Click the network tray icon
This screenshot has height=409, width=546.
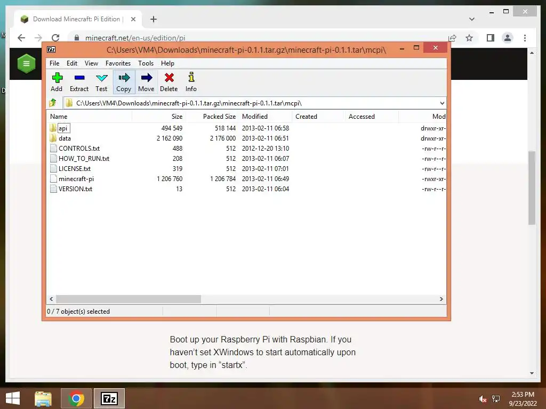click(x=496, y=399)
